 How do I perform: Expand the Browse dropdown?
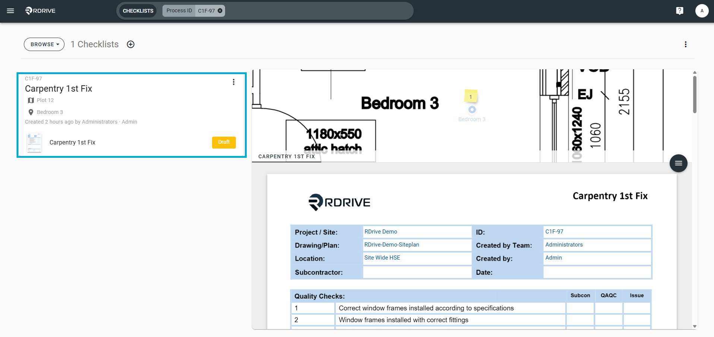44,44
